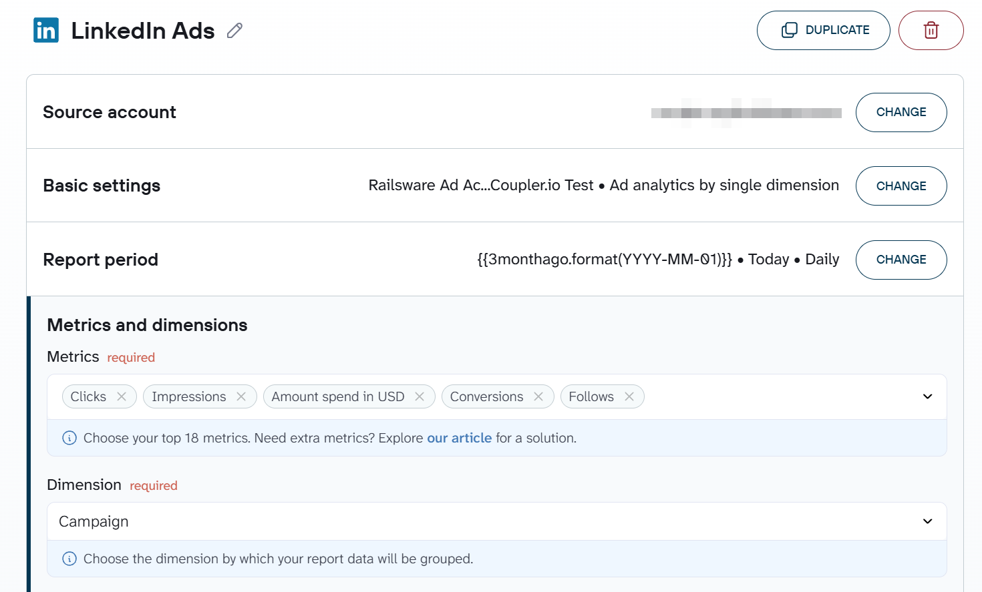Click the LinkedIn Ads title text
982x592 pixels.
pos(143,31)
